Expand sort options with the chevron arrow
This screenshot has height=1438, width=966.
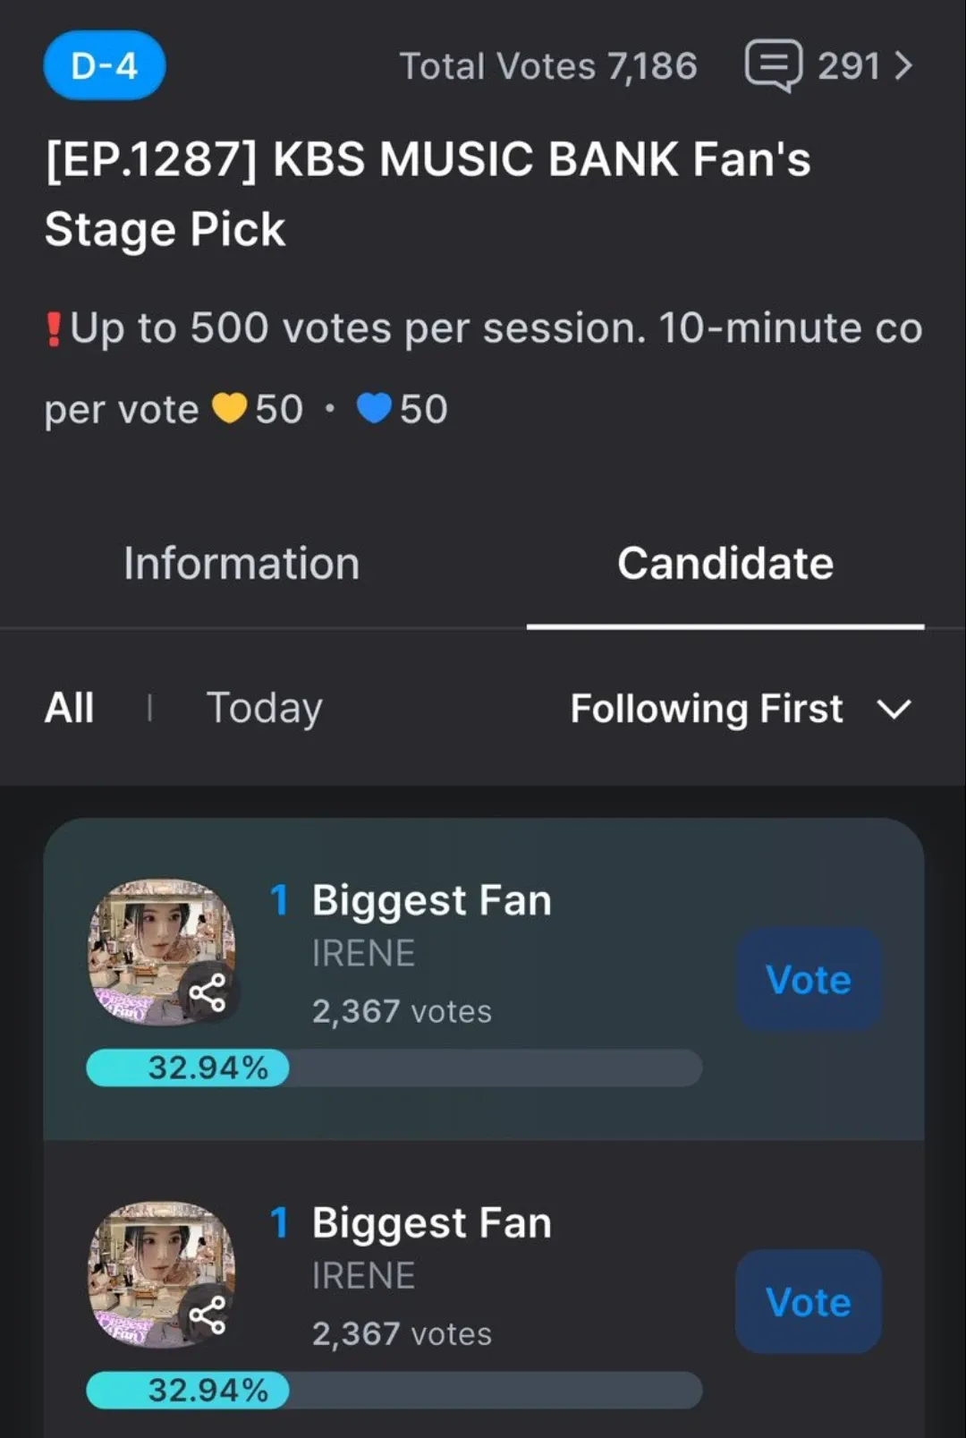894,710
